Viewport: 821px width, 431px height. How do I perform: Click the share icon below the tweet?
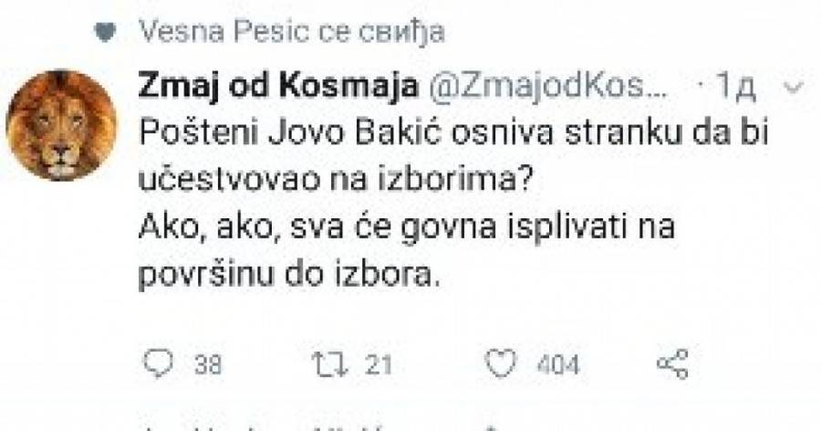click(x=672, y=364)
